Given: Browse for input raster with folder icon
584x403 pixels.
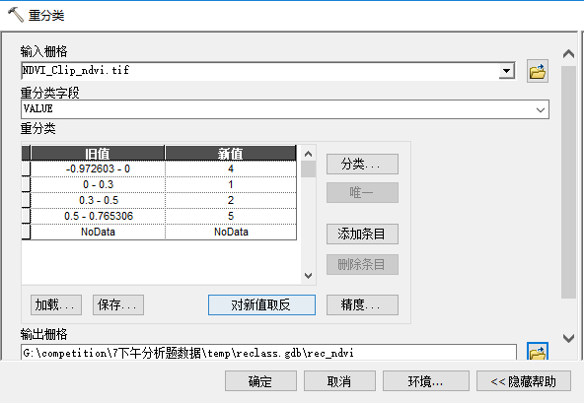Looking at the screenshot, I should (x=537, y=71).
